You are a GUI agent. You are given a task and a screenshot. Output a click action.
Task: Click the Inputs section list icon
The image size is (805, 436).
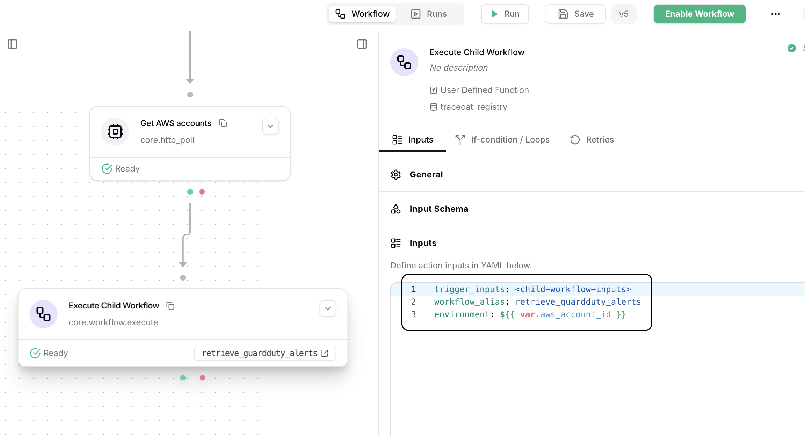pyautogui.click(x=396, y=243)
